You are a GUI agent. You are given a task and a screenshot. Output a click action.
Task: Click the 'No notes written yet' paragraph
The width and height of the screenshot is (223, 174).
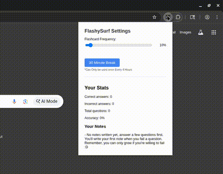[x=125, y=141]
